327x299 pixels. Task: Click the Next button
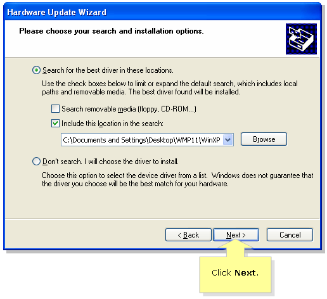236,234
